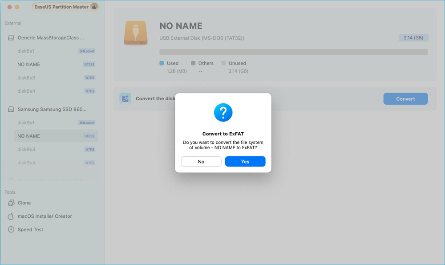
Task: Open the Speed Test gauge icon
Action: 11,229
